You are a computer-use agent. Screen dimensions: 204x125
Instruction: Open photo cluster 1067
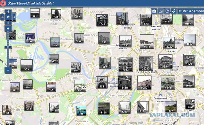[x=77, y=13]
